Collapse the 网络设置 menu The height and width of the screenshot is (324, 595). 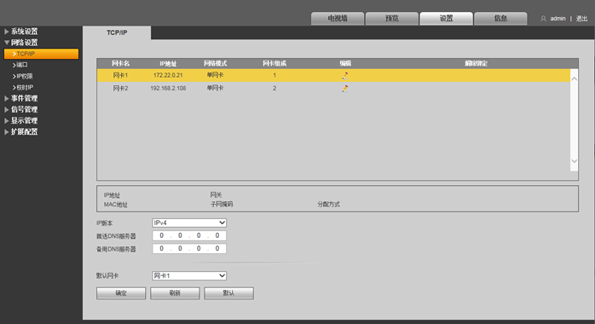pyautogui.click(x=20, y=43)
